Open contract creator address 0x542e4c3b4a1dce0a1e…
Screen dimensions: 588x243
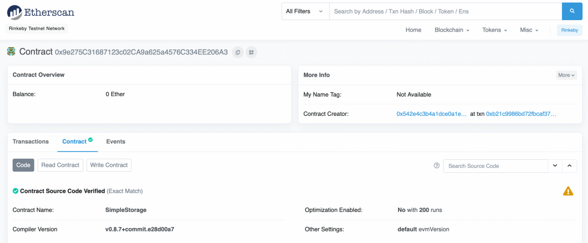pyautogui.click(x=431, y=114)
